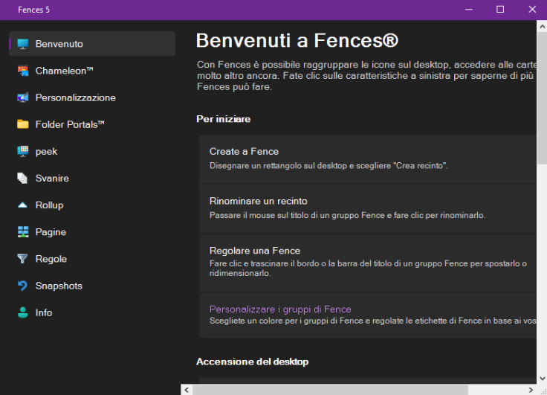The width and height of the screenshot is (547, 395).
Task: Click the Benvenuti a Fences® heading
Action: (x=297, y=40)
